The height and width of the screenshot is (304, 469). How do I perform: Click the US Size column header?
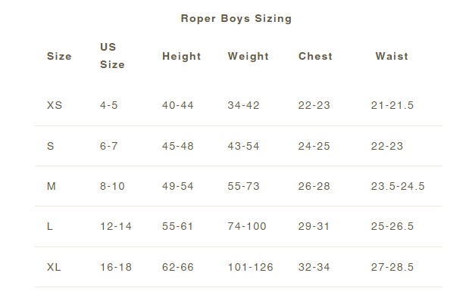112,56
